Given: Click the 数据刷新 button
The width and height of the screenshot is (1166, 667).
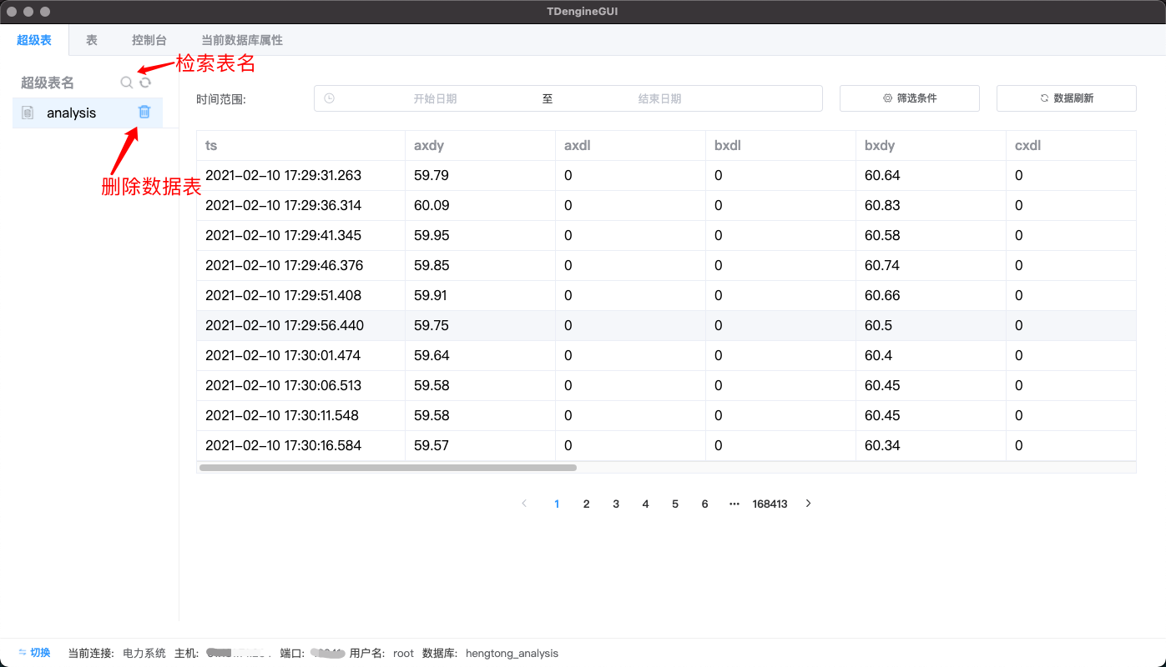Looking at the screenshot, I should point(1067,98).
